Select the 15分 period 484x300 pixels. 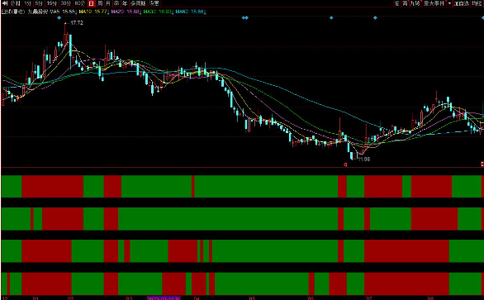[x=52, y=3]
